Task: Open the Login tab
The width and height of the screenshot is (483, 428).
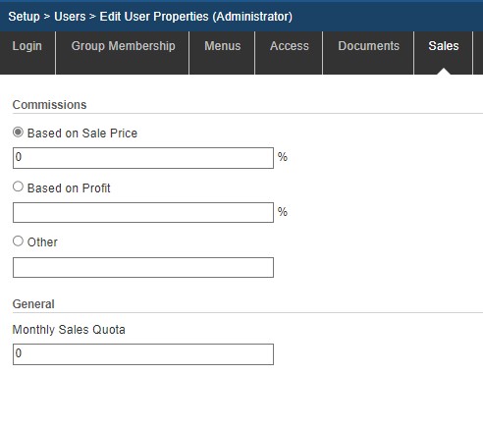Action: pos(27,46)
